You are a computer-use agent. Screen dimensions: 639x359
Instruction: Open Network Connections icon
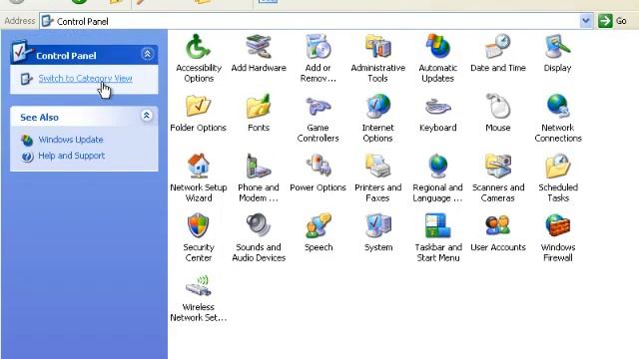click(x=557, y=107)
